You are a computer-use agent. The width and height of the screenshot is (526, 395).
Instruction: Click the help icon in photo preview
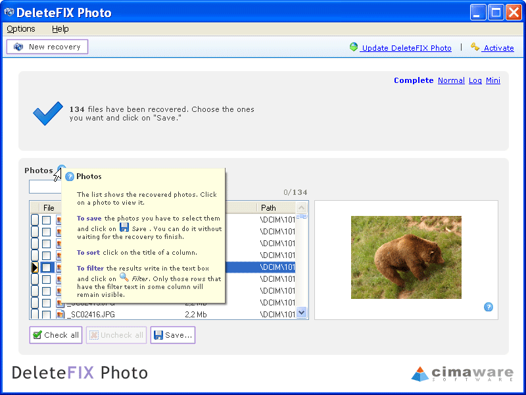(489, 307)
